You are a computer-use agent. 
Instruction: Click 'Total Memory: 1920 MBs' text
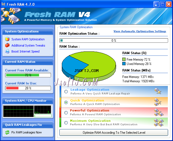pos(138,81)
